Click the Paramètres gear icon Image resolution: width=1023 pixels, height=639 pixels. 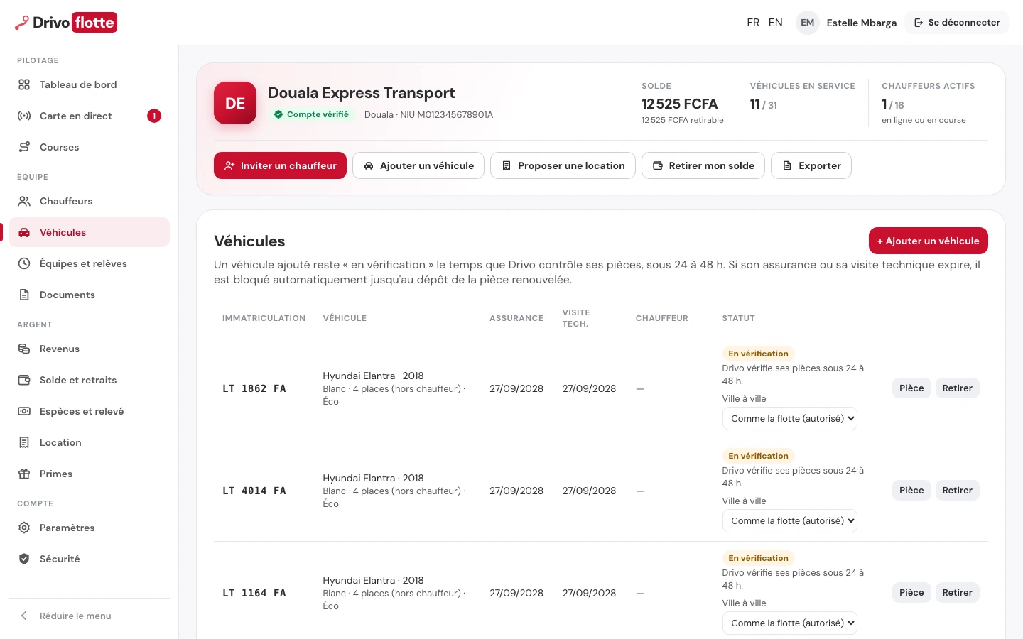tap(24, 528)
